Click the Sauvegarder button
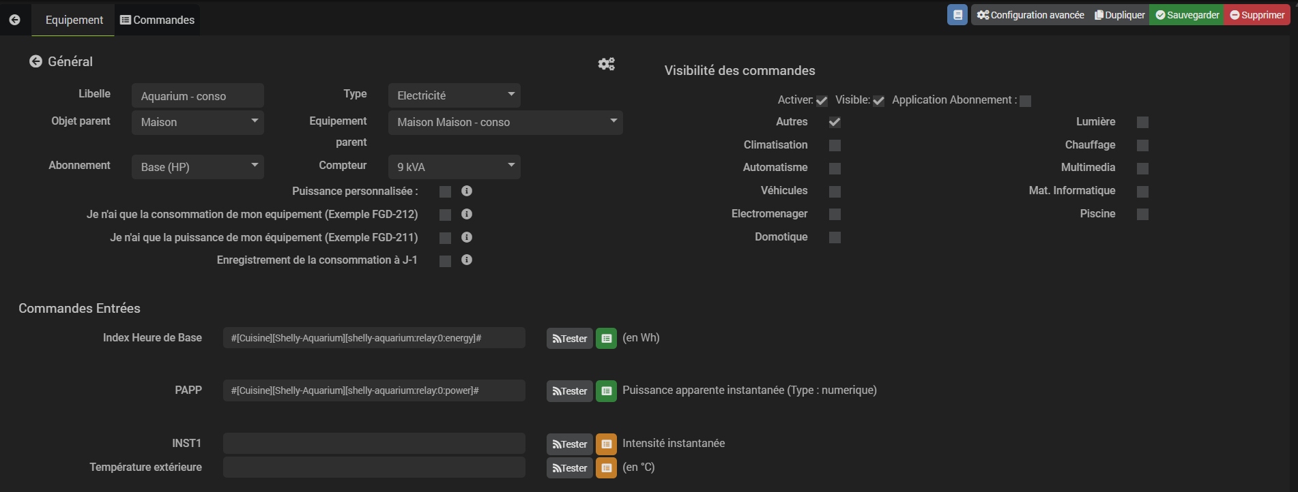The height and width of the screenshot is (492, 1298). [x=1187, y=15]
